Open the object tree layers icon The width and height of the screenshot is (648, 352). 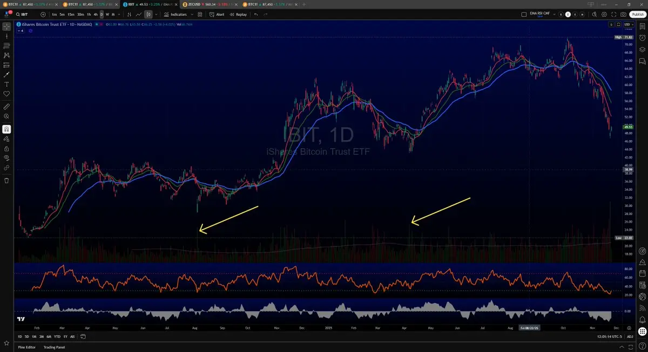tap(642, 50)
